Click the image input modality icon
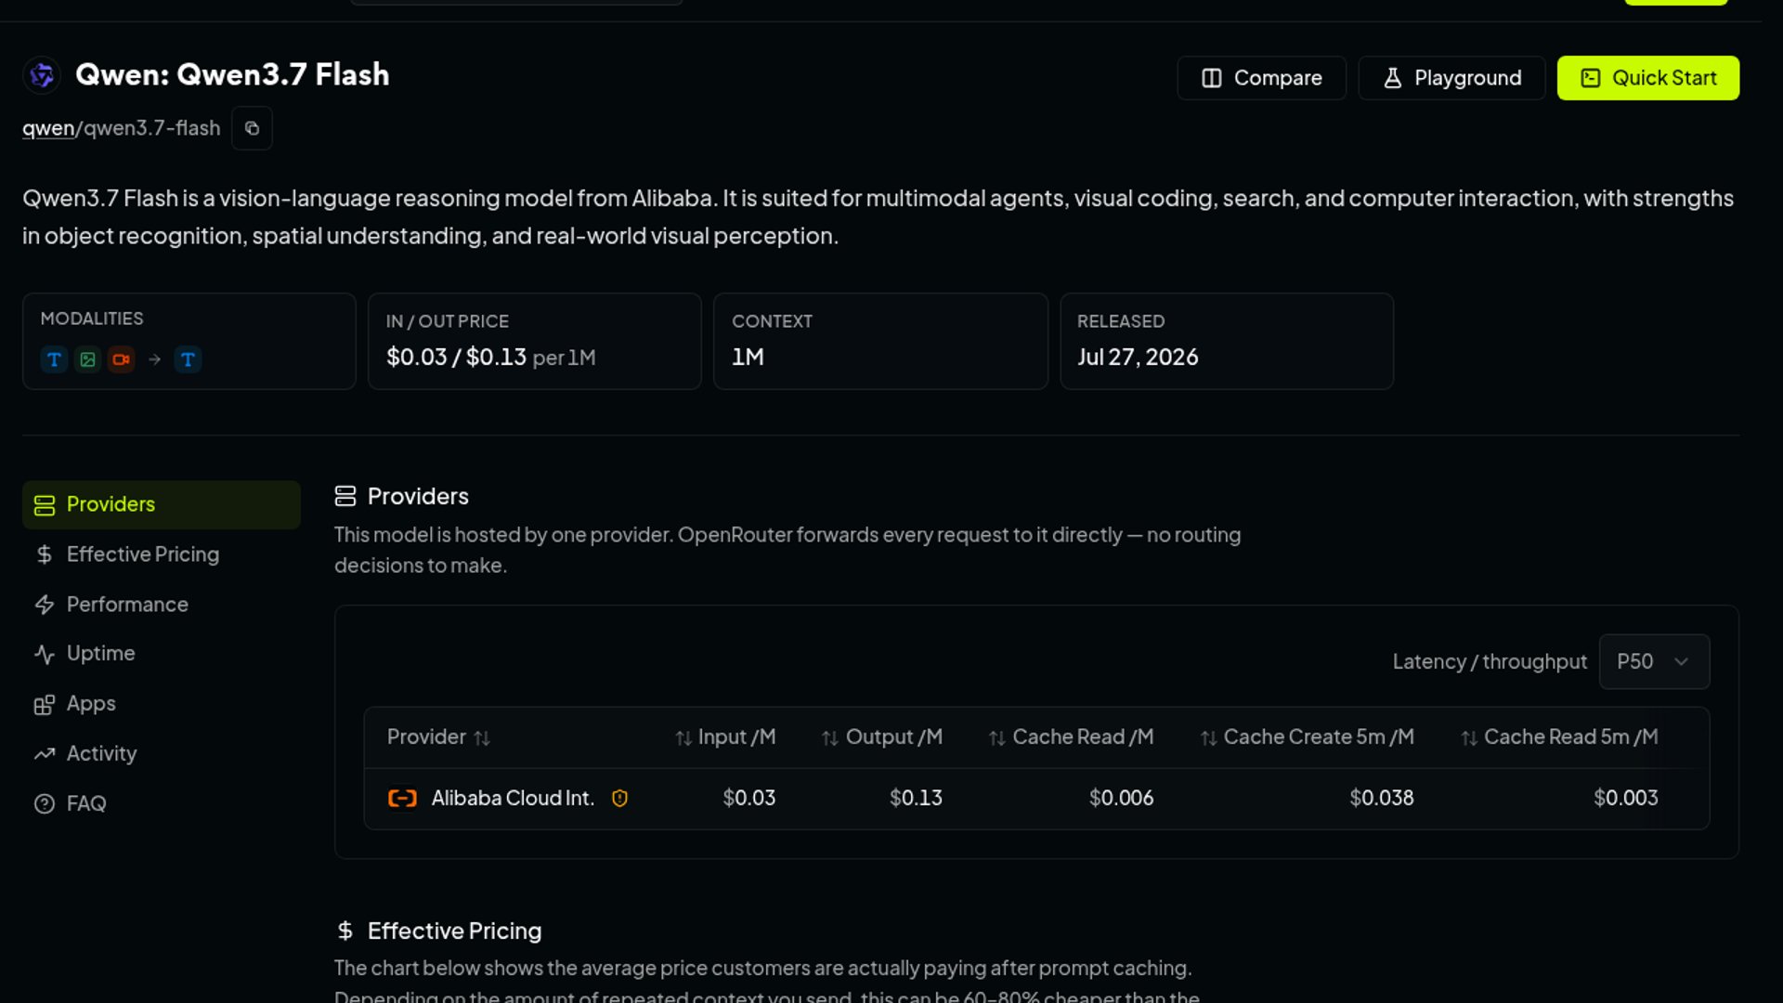1783x1003 pixels. 87,359
